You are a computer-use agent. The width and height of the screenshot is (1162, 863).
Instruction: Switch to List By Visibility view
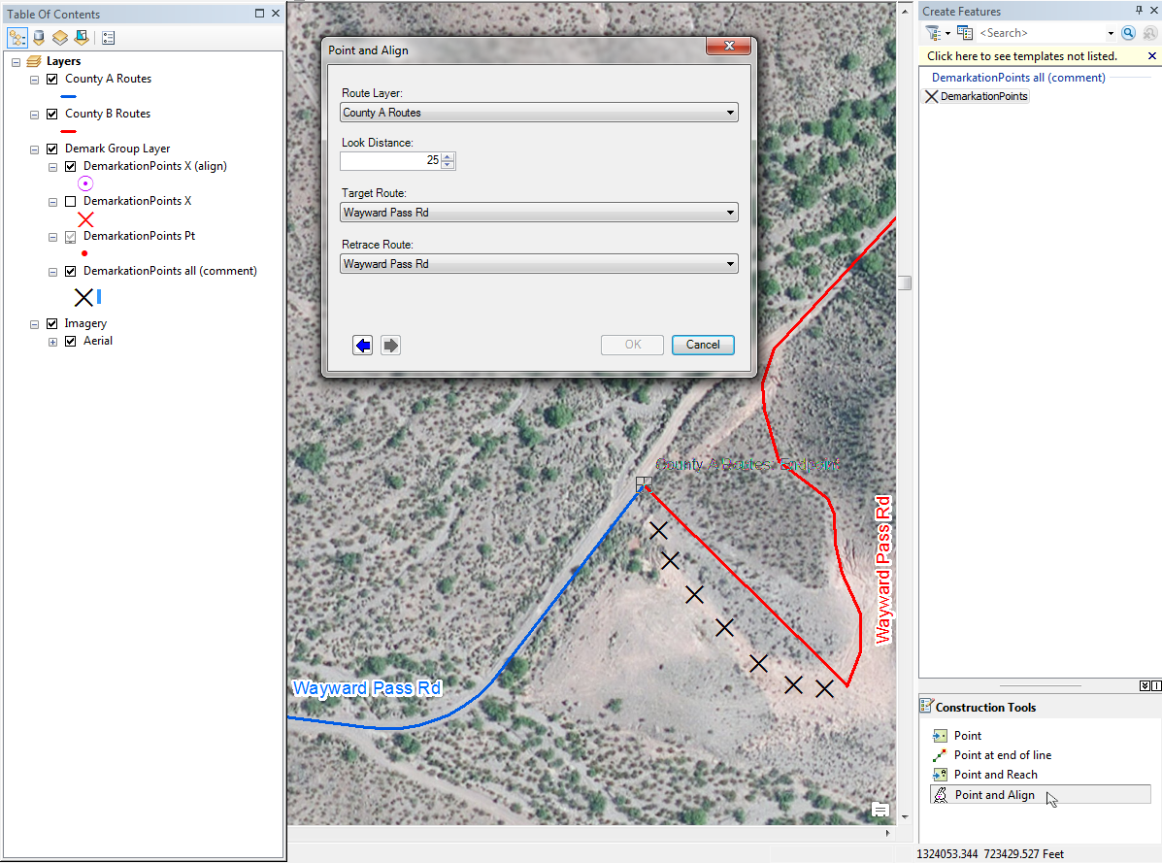60,38
